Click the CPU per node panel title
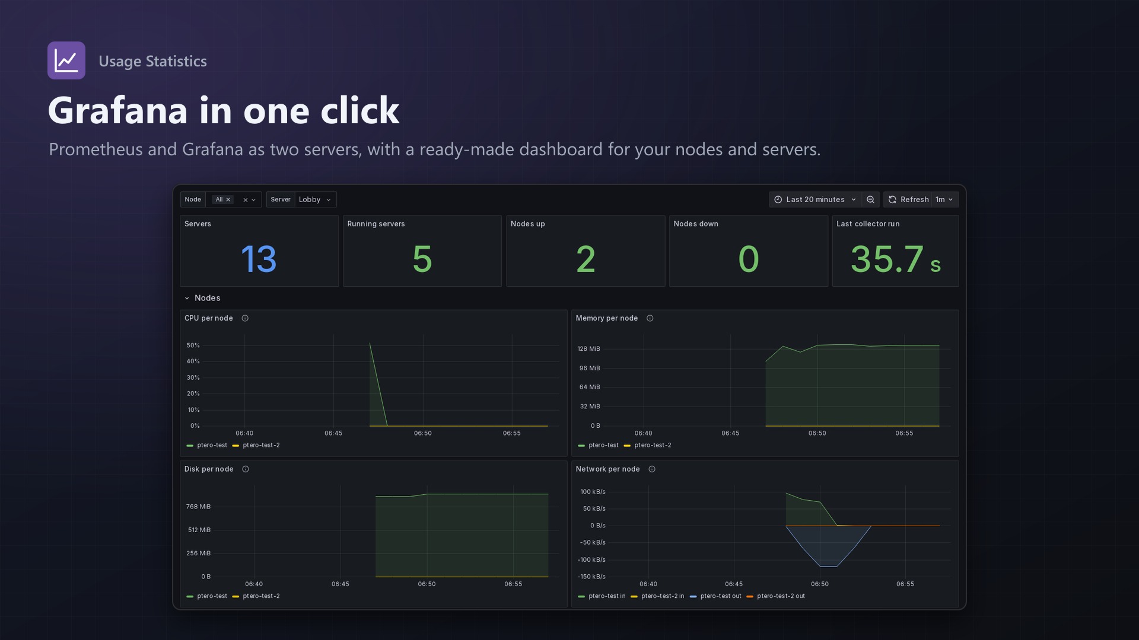Image resolution: width=1139 pixels, height=640 pixels. [208, 318]
